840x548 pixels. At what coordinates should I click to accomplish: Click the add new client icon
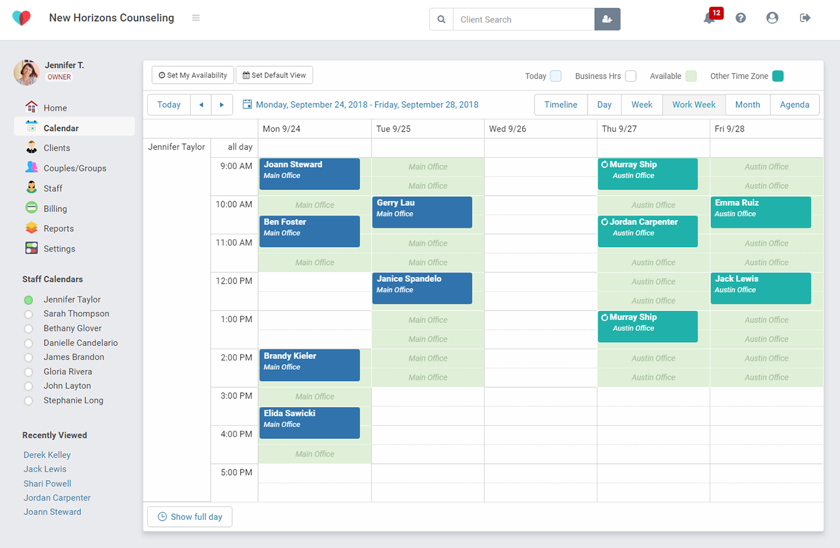(607, 19)
